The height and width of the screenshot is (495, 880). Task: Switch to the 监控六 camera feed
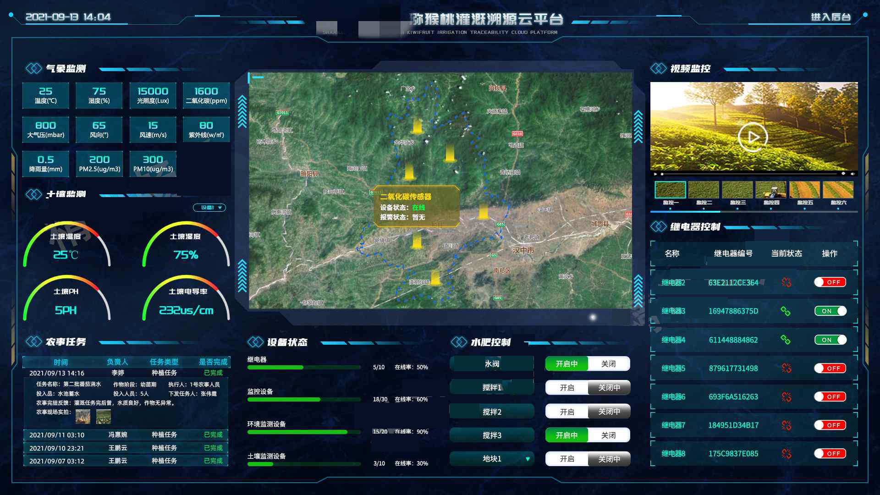point(838,190)
